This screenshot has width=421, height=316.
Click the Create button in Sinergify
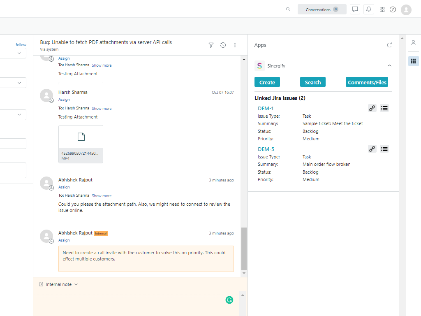[x=267, y=82]
